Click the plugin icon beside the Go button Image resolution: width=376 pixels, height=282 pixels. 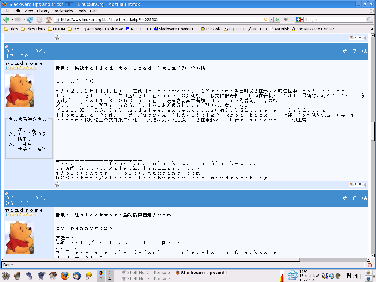(286, 20)
